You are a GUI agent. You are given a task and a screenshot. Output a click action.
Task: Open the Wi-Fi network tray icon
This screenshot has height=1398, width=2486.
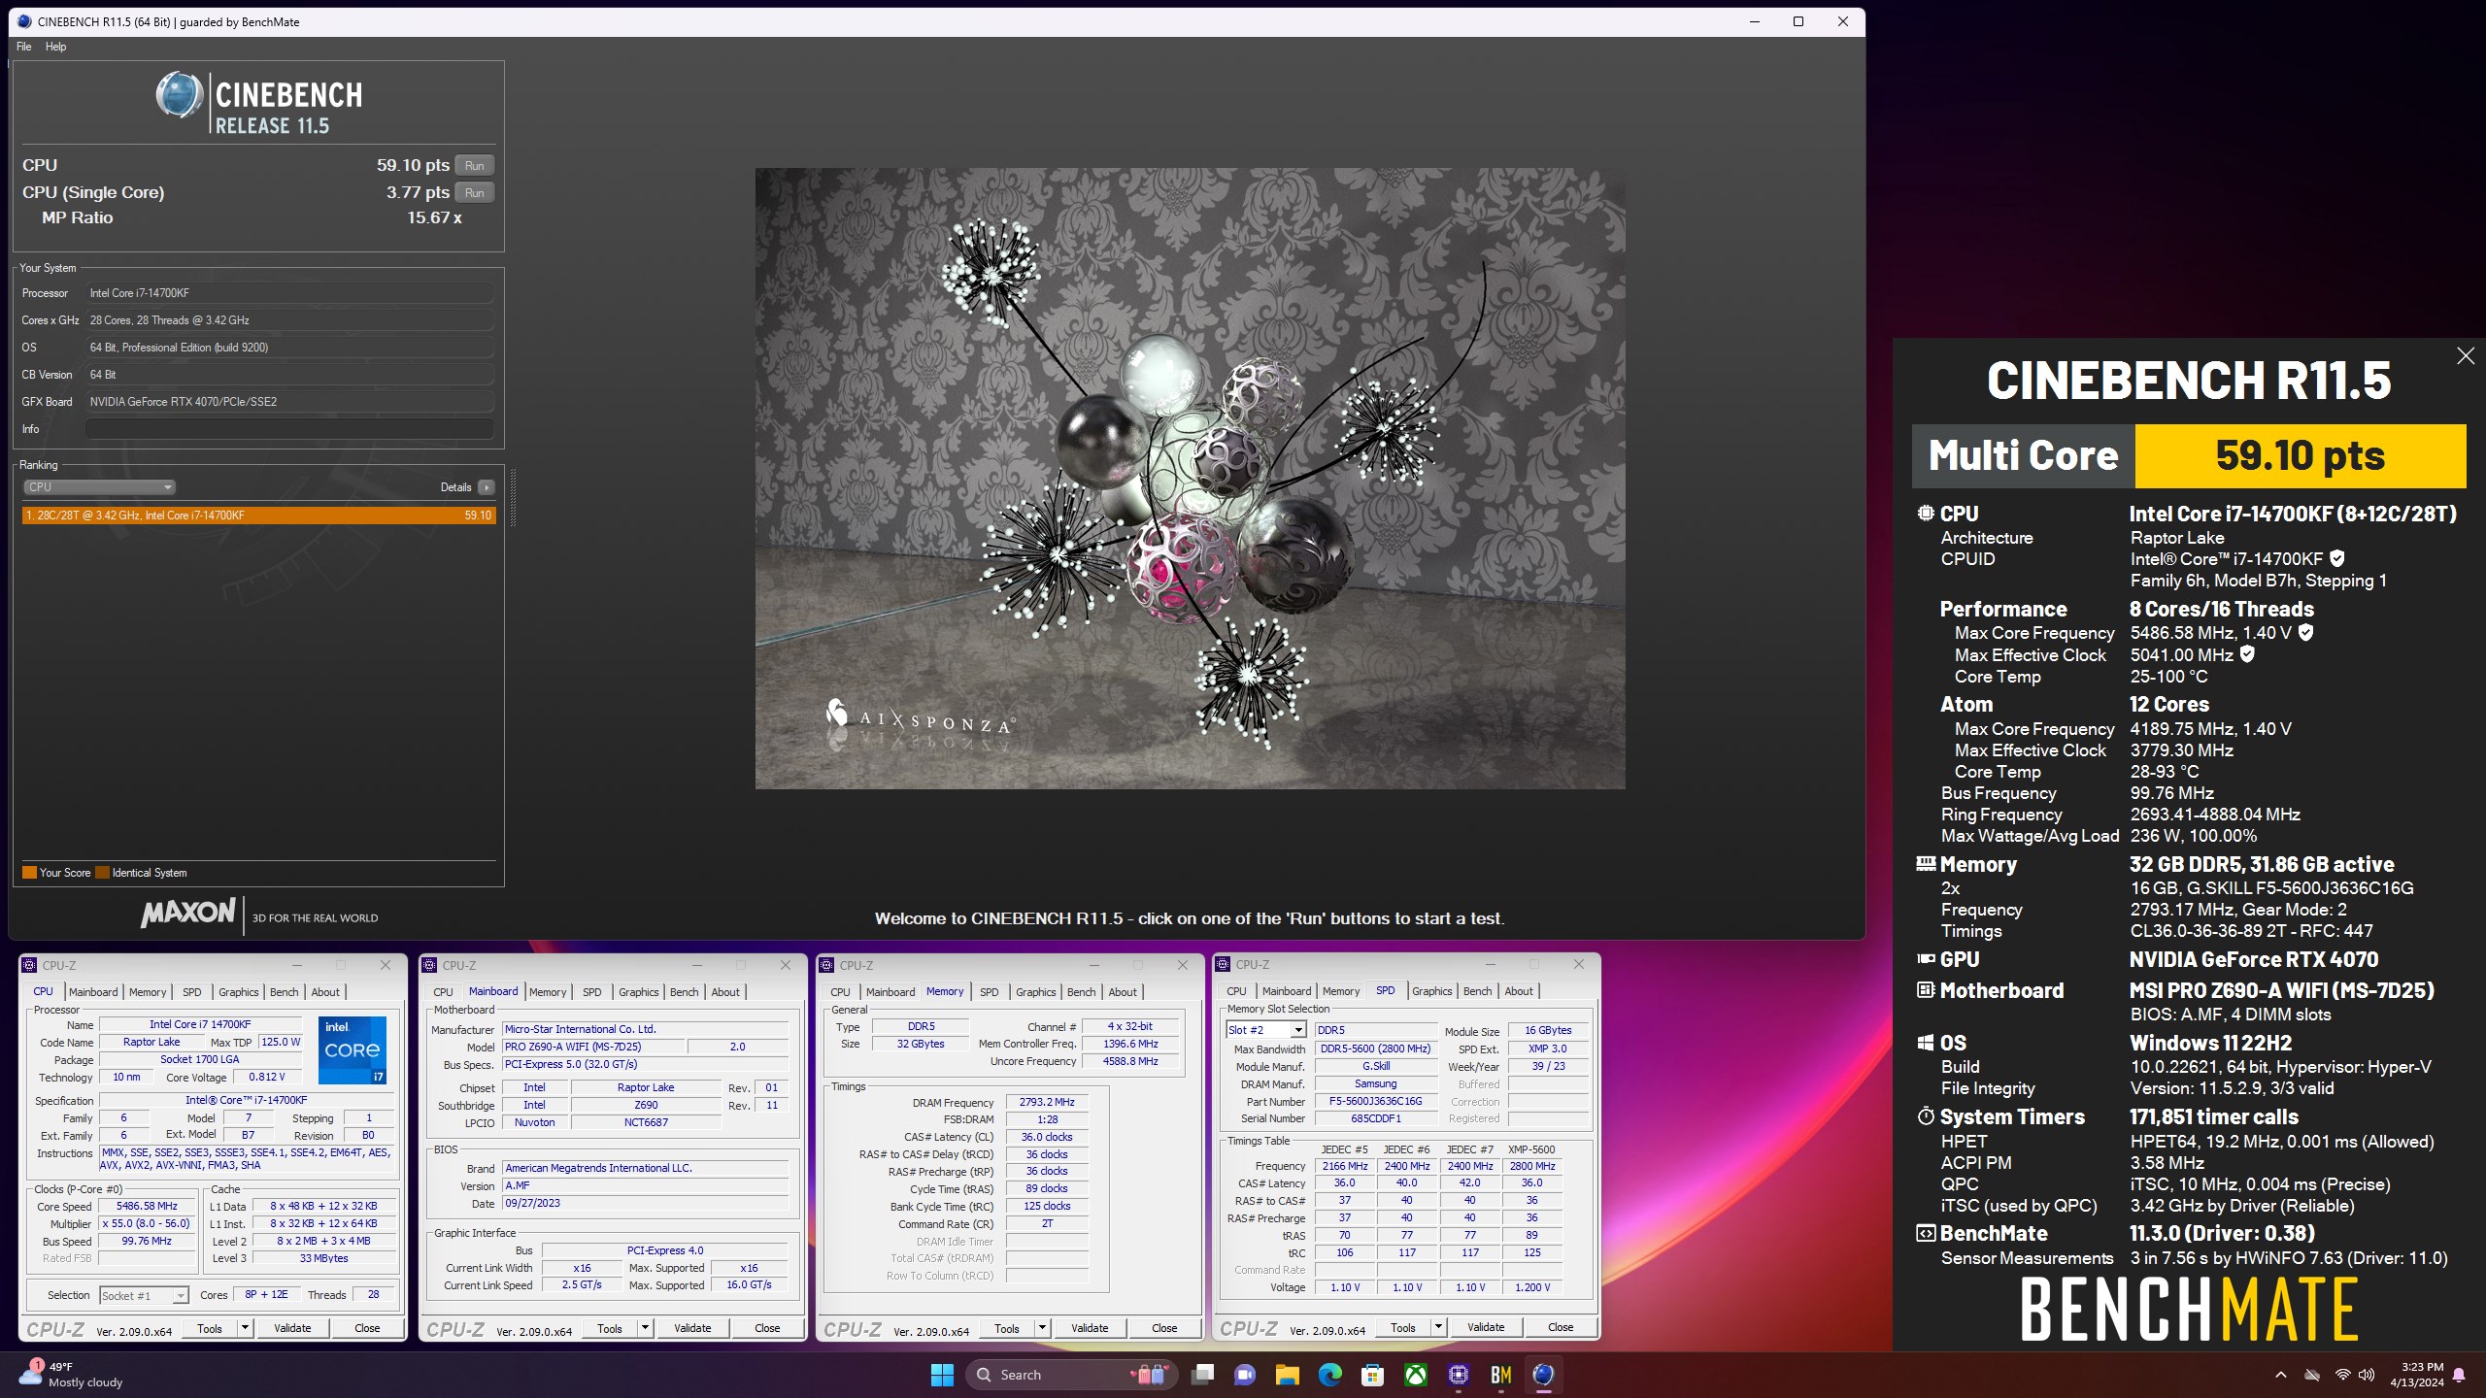coord(2342,1375)
